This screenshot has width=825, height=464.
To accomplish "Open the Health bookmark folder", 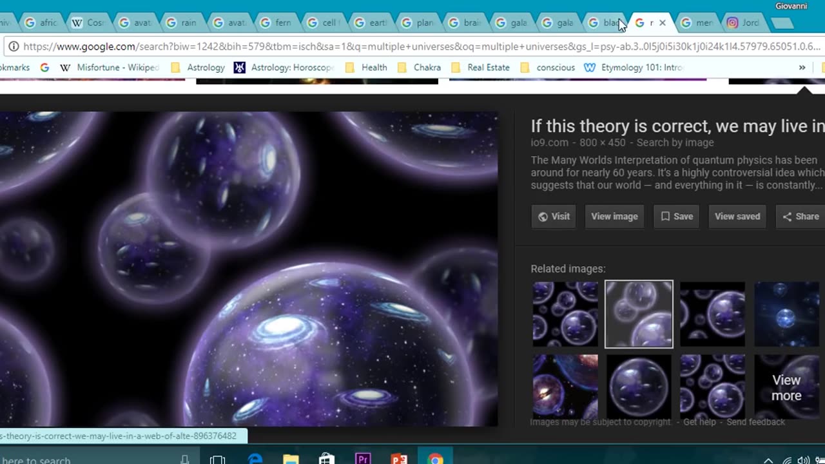I will [365, 67].
